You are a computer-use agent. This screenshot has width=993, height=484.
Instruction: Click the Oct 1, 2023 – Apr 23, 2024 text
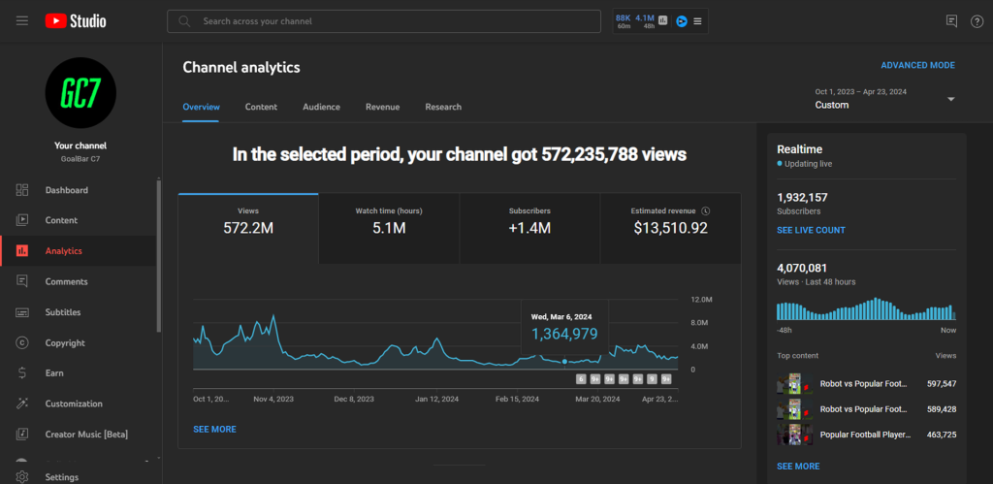click(x=861, y=92)
